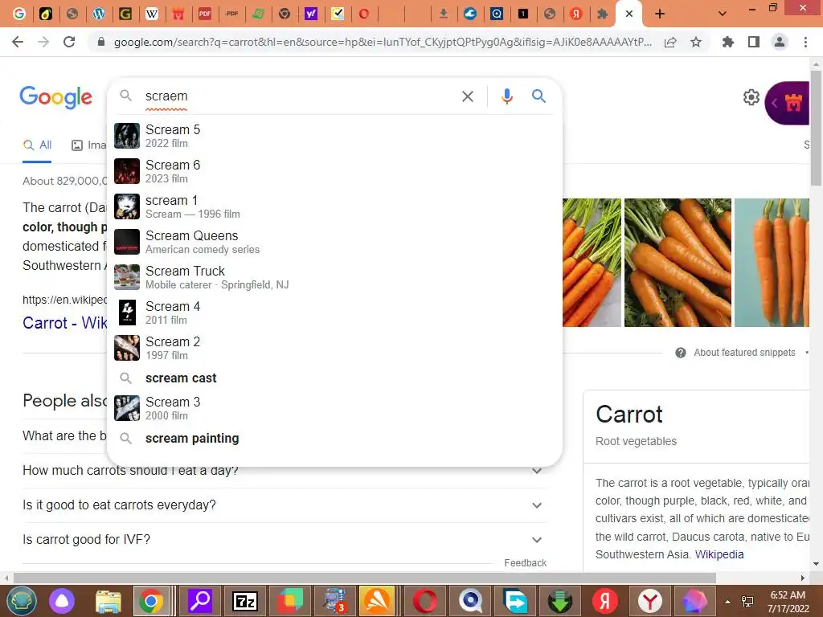The width and height of the screenshot is (823, 617).
Task: Switch to the Yahoo tab
Action: click(311, 14)
